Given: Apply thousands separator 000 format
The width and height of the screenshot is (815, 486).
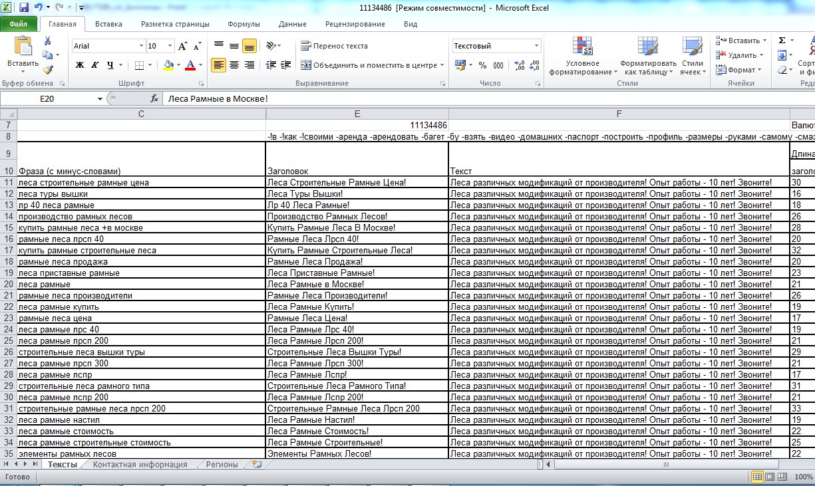Looking at the screenshot, I should (x=500, y=65).
